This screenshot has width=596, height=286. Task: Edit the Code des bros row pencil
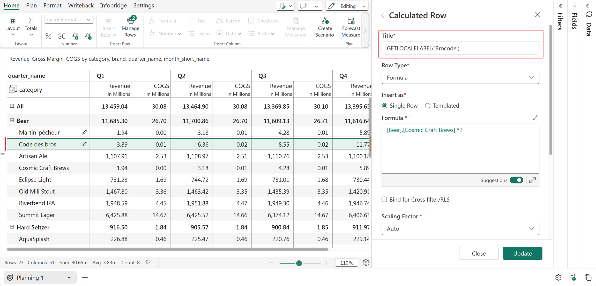(x=85, y=144)
